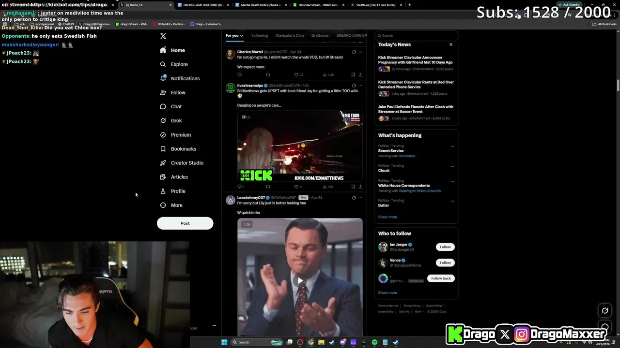Bookmark Charles Martel's post
The image size is (620, 348).
click(x=353, y=75)
